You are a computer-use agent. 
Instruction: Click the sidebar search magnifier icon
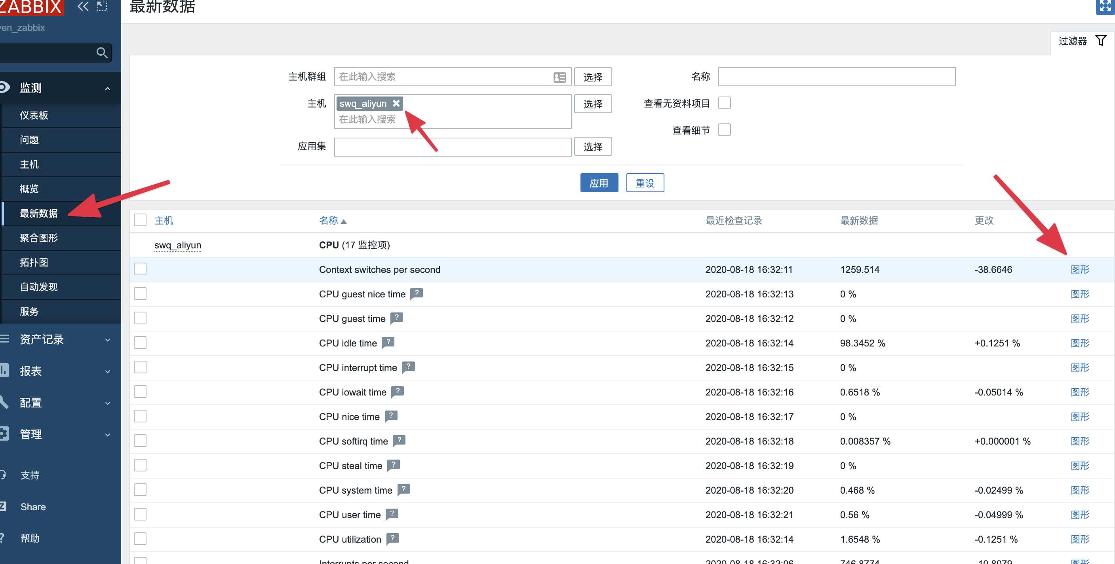102,53
